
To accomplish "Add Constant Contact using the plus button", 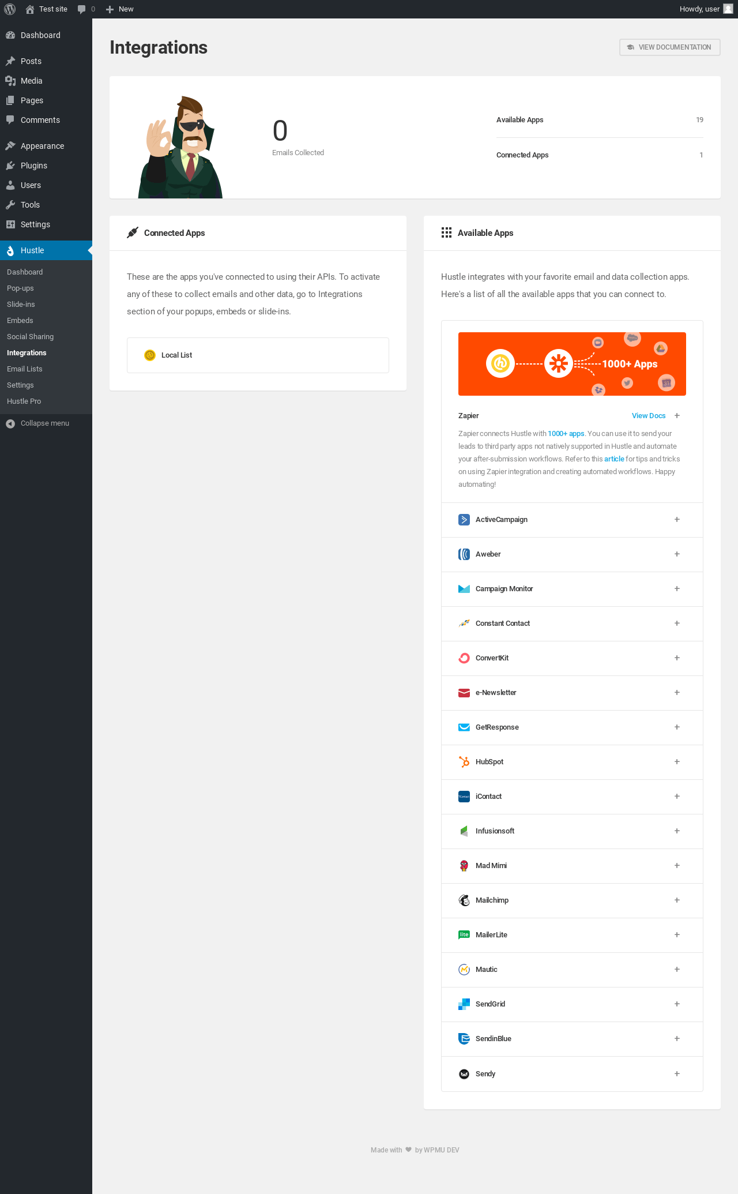I will (677, 624).
